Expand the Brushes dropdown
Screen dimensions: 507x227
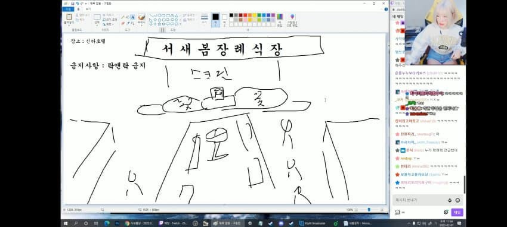coord(141,20)
